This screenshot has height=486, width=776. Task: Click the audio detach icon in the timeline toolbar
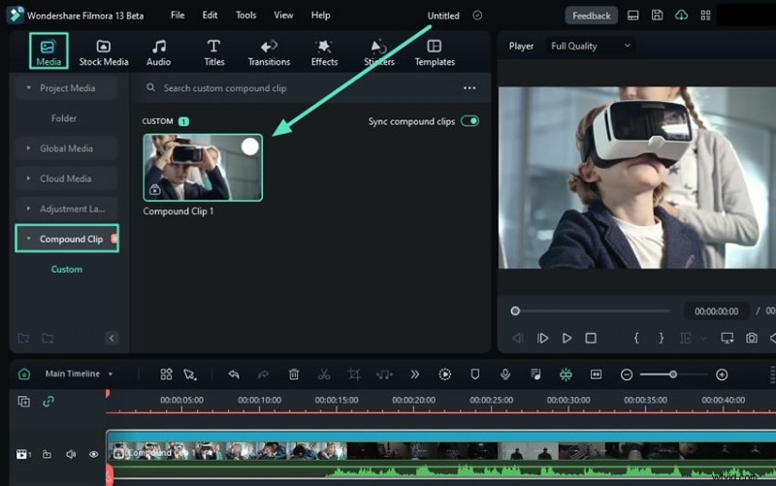(384, 374)
